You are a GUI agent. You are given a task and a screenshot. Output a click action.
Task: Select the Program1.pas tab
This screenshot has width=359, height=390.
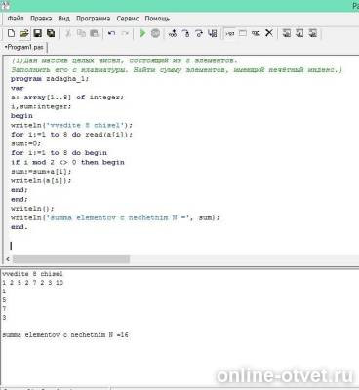click(23, 47)
